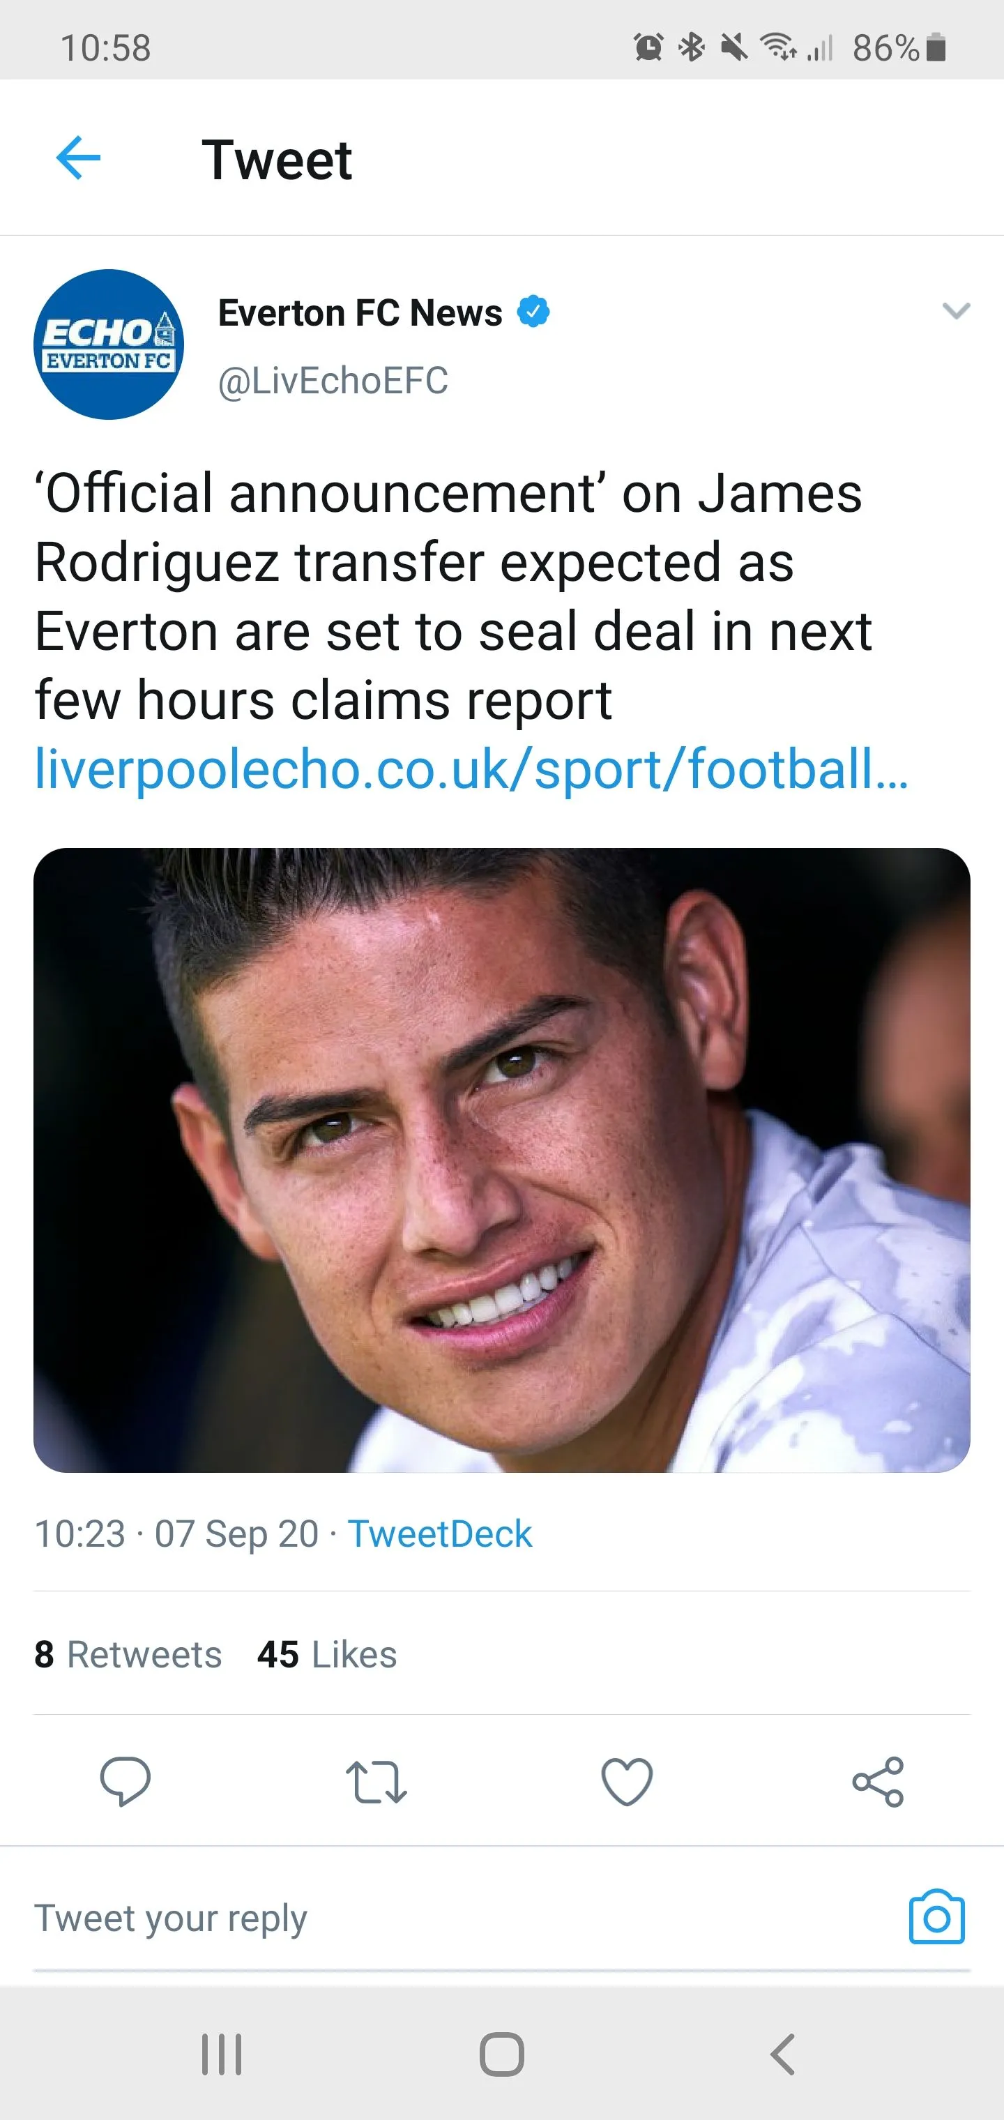Share the tweet via share icon

click(x=878, y=1782)
